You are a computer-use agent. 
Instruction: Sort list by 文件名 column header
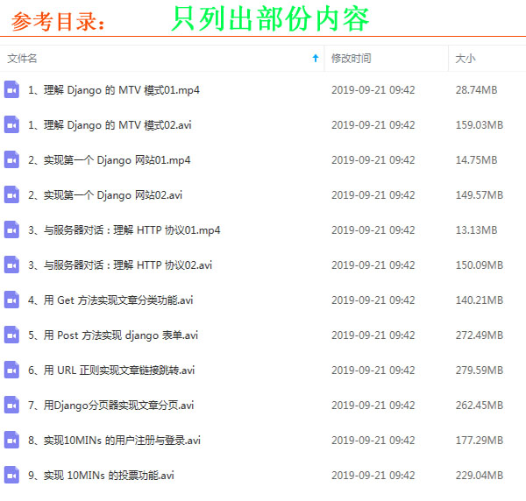click(x=23, y=59)
